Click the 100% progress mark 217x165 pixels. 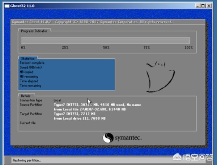(189, 48)
